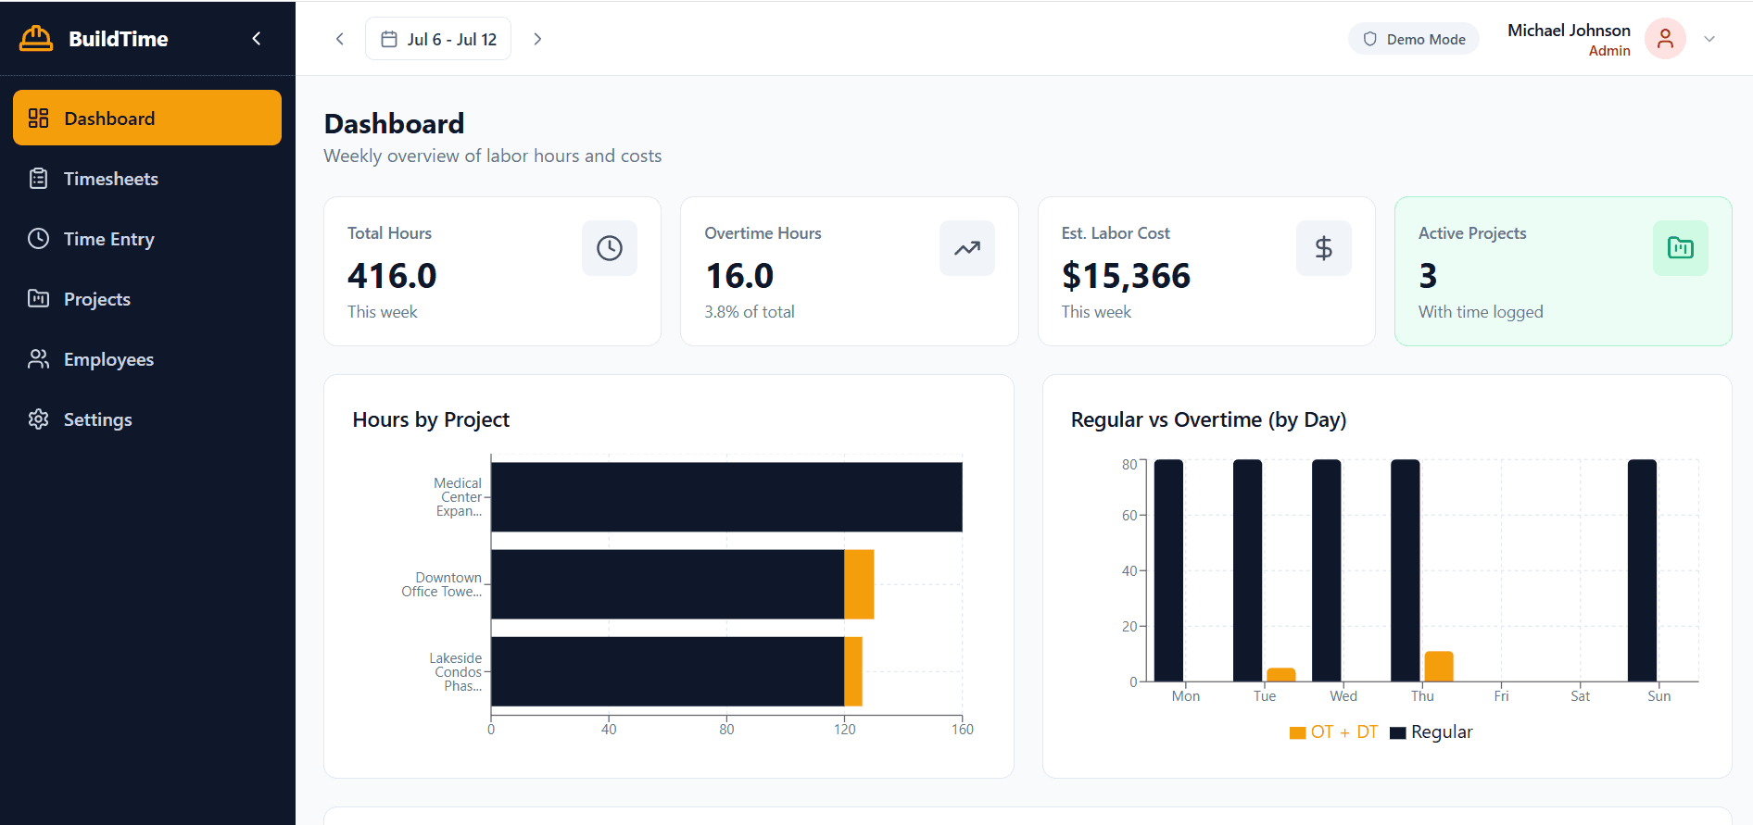The height and width of the screenshot is (825, 1753).
Task: Click the trending arrow icon in Overtime Hours
Action: [966, 248]
